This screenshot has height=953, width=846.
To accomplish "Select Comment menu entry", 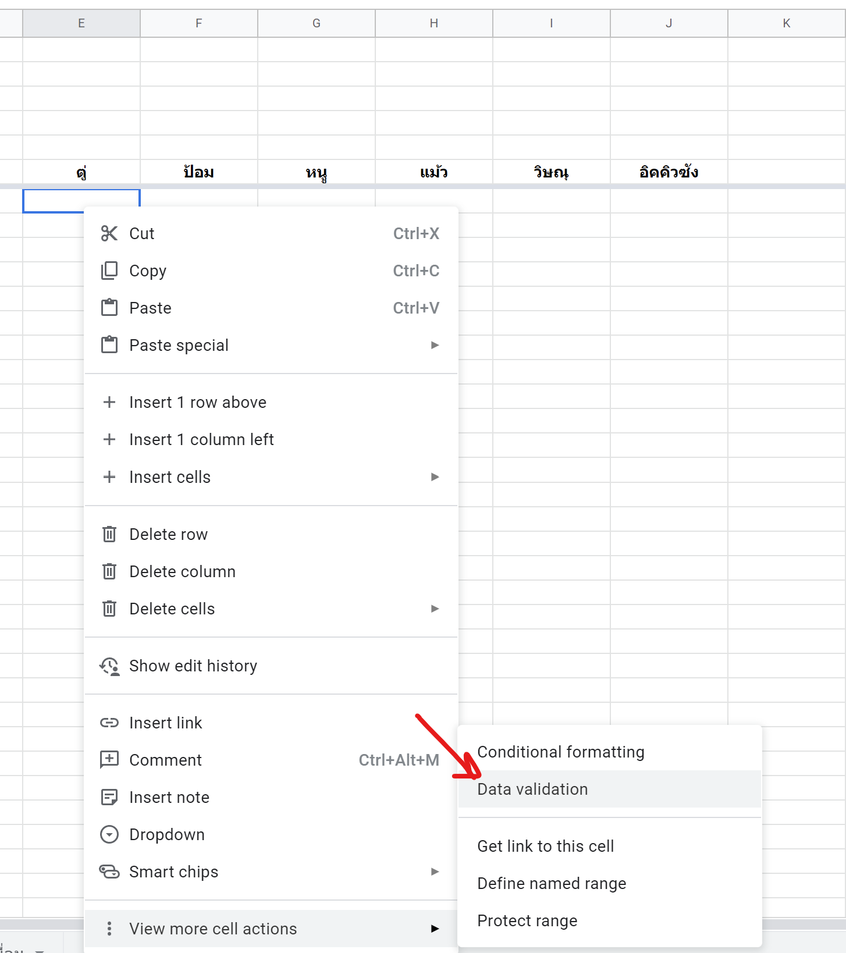I will tap(271, 760).
